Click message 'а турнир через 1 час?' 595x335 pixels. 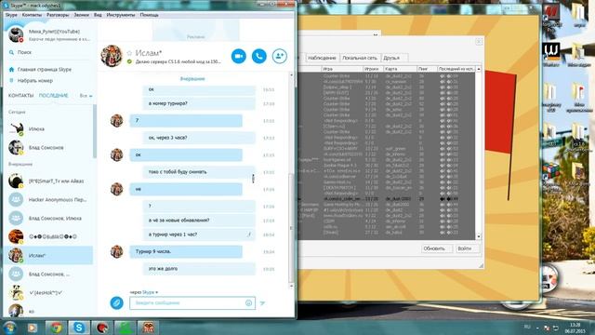point(199,234)
